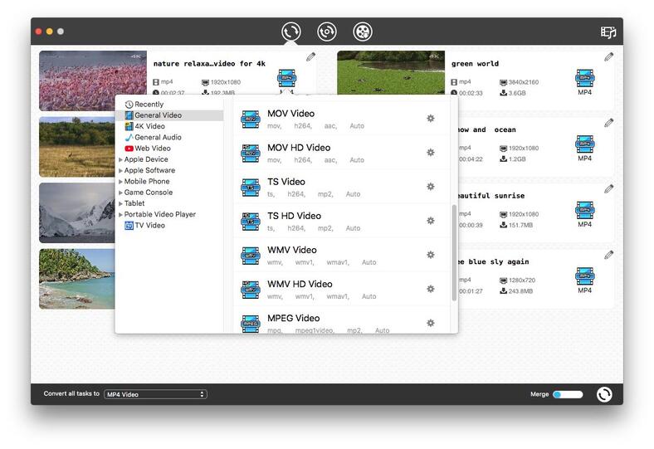Click format icon of nature relaxa video
Screen dimensions: 654x449
click(287, 78)
